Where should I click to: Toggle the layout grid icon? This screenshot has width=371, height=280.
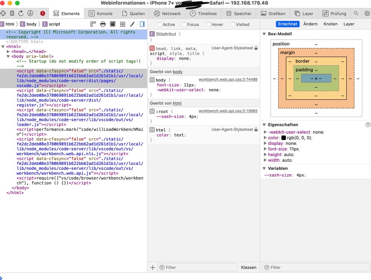pyautogui.click(x=122, y=24)
